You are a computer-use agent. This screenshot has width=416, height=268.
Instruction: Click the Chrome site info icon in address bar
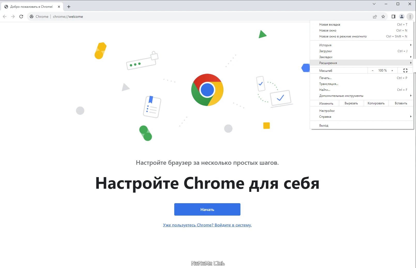click(x=32, y=17)
